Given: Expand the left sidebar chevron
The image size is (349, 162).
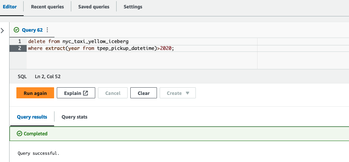Looking at the screenshot, I should pyautogui.click(x=2, y=30).
